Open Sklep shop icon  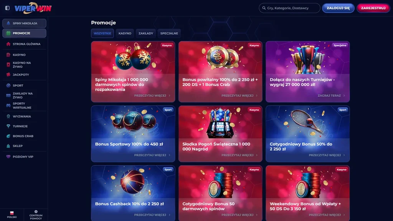click(x=8, y=146)
